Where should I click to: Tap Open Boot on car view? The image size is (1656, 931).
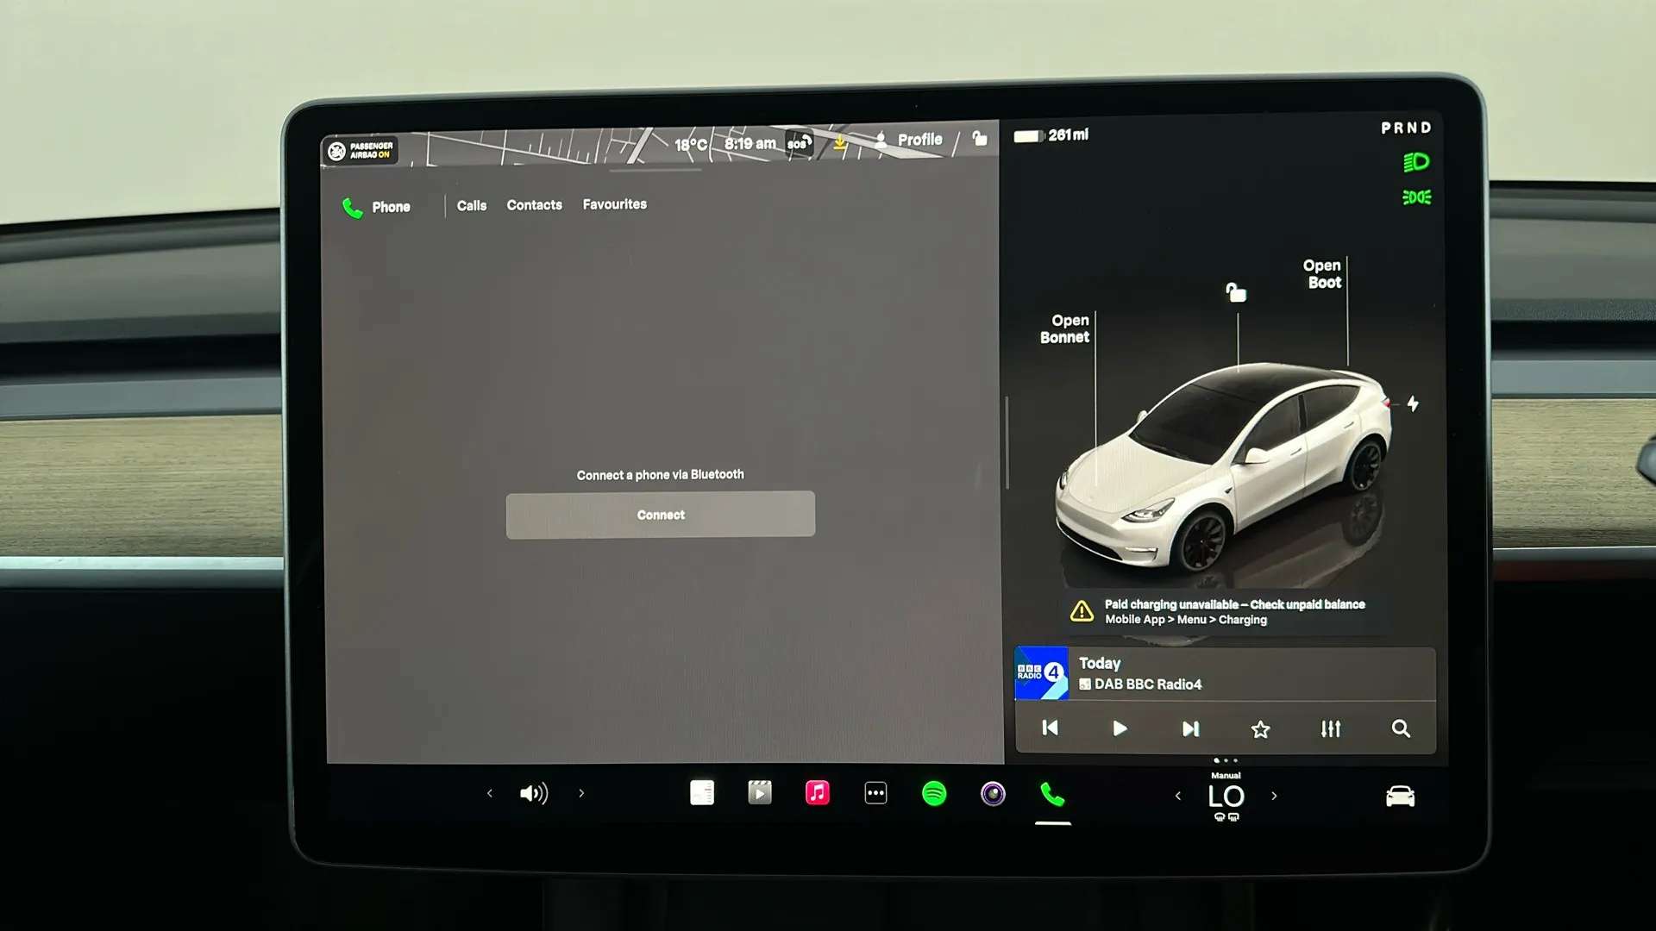[x=1323, y=274]
